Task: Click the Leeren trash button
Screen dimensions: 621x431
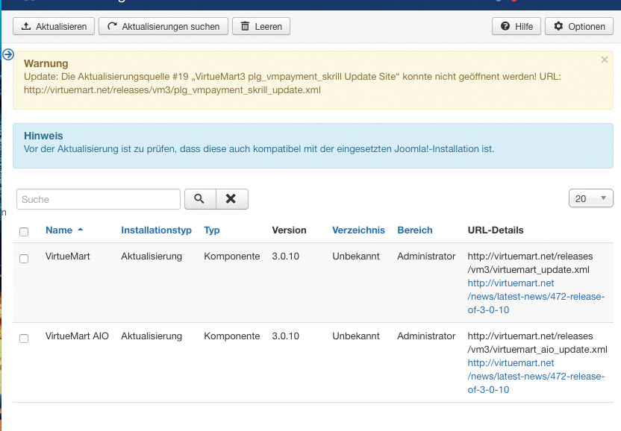Action: [x=261, y=26]
